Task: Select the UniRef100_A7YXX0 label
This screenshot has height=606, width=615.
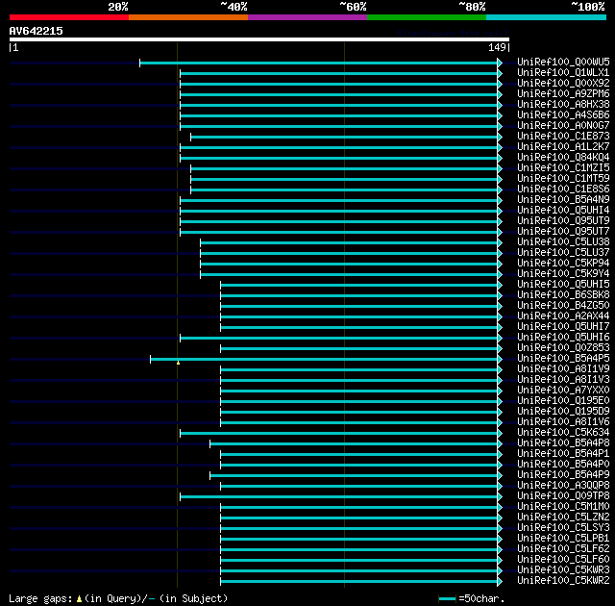Action: [x=563, y=391]
